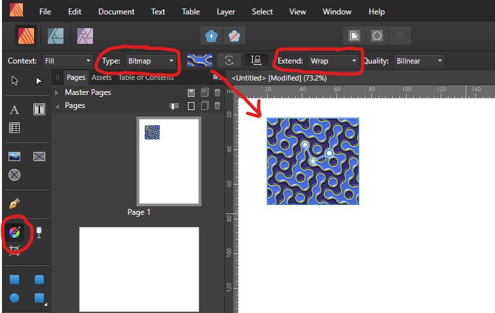Click the bitmap fill preview swatch
Viewport: 495px width, 313px height.
(x=200, y=60)
